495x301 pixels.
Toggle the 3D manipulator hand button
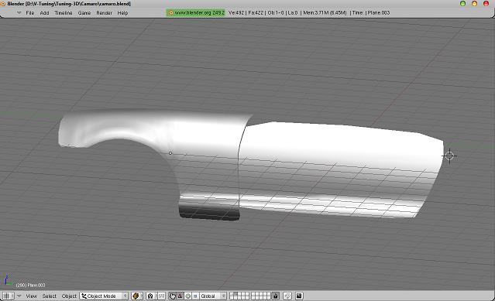point(172,296)
